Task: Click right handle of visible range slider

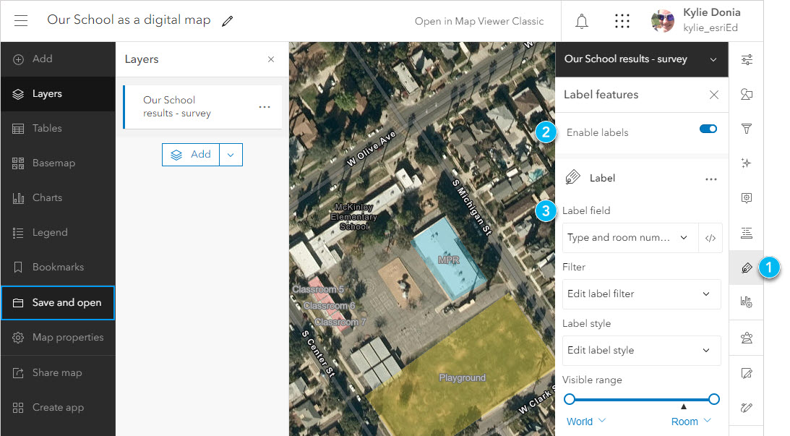Action: [714, 399]
